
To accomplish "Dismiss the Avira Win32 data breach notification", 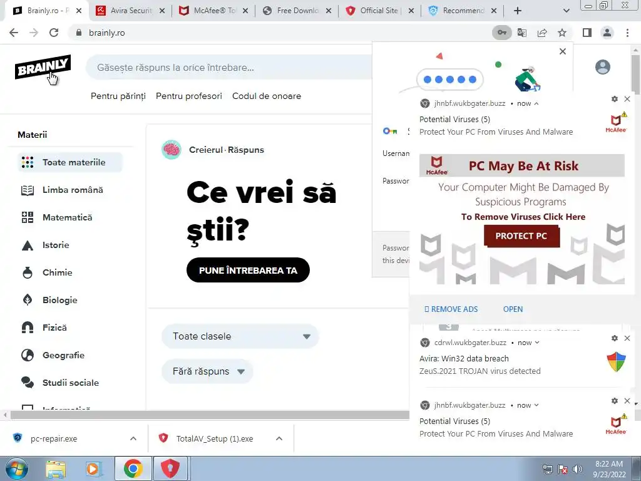I will 627,338.
